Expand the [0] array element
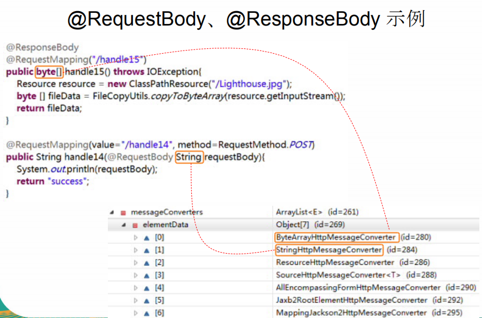482x318 pixels. (136, 237)
